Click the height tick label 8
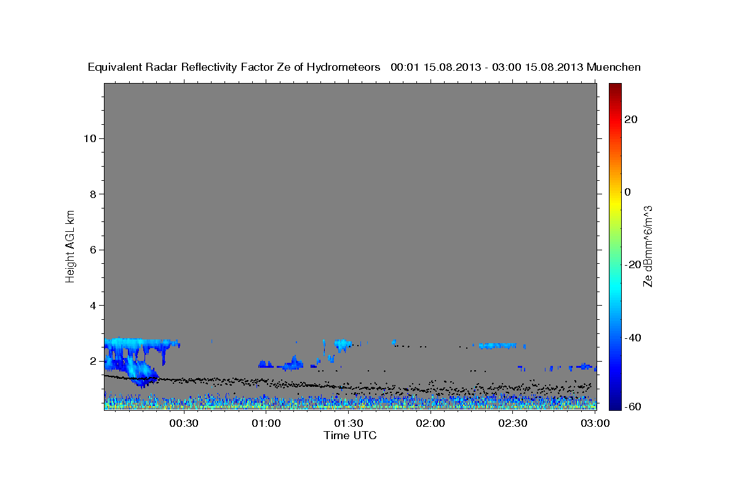738x492 pixels. point(93,194)
